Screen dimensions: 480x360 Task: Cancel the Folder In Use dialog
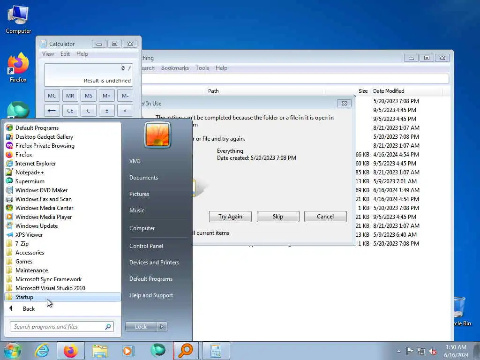[x=325, y=217]
